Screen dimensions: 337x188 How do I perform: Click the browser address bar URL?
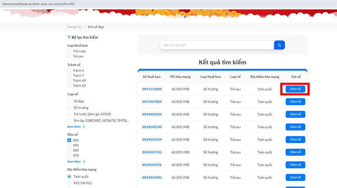pos(38,4)
